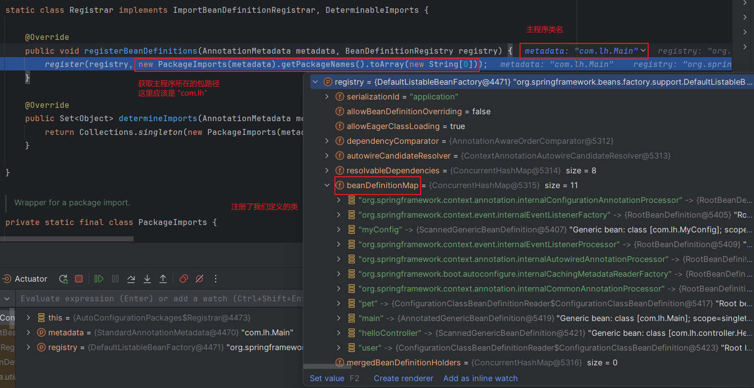Screen dimensions: 754x388
Task: Expand the autowireCandidateResolver field
Action: pyautogui.click(x=327, y=156)
